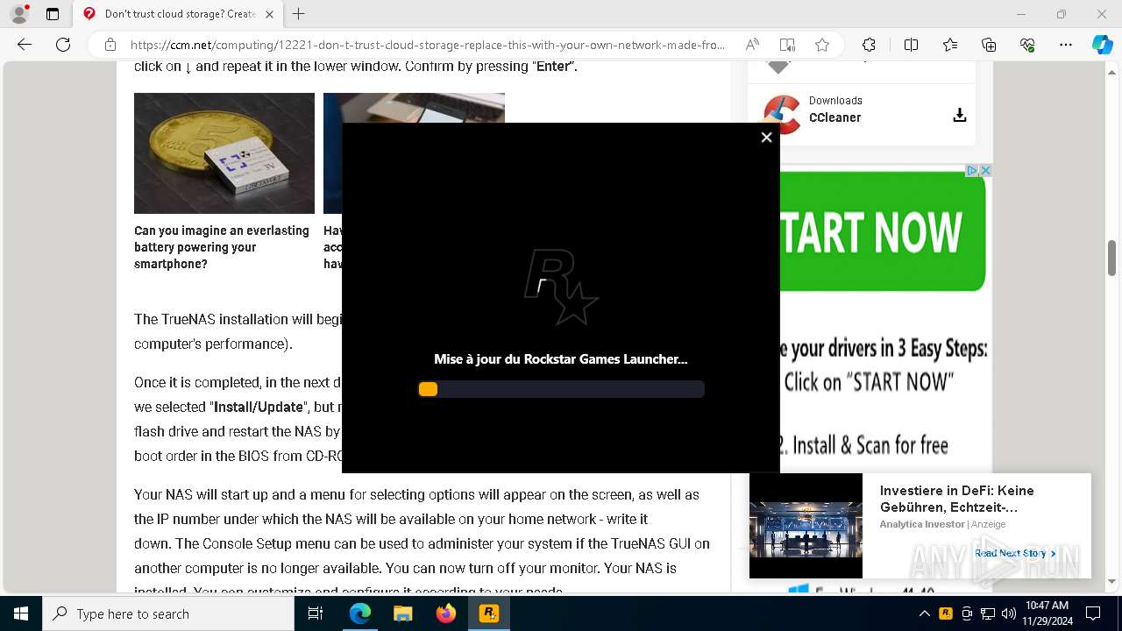Open the everlasting battery article thumbnail

click(x=224, y=153)
